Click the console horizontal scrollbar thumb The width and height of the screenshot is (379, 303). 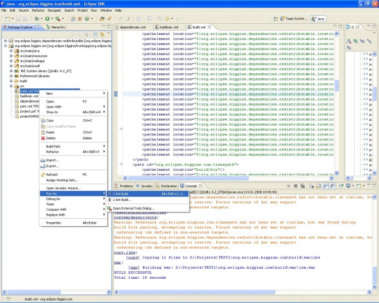click(x=197, y=292)
